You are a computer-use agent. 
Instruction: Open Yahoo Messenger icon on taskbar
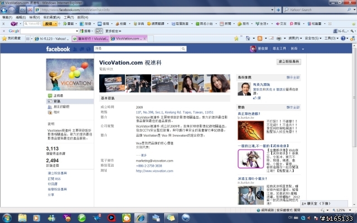tap(67, 218)
